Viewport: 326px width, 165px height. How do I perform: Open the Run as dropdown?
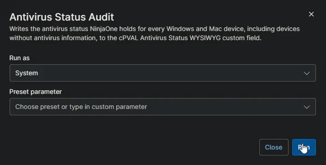(163, 73)
